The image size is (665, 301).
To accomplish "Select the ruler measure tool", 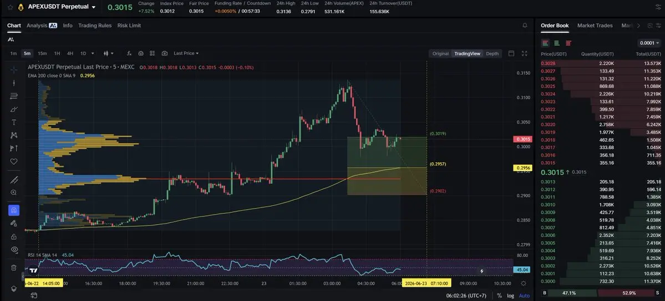I will [14, 180].
